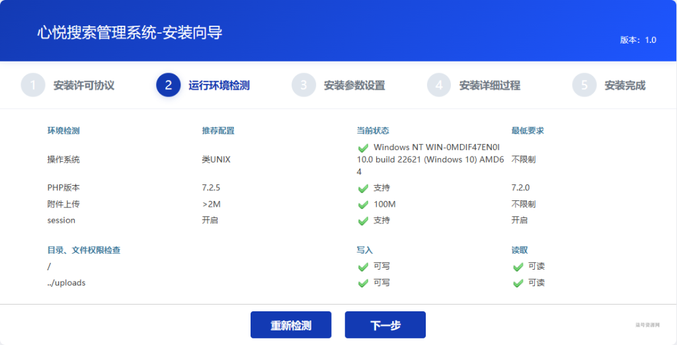Click the 可写 check icon for root directory
The image size is (677, 345).
click(363, 267)
